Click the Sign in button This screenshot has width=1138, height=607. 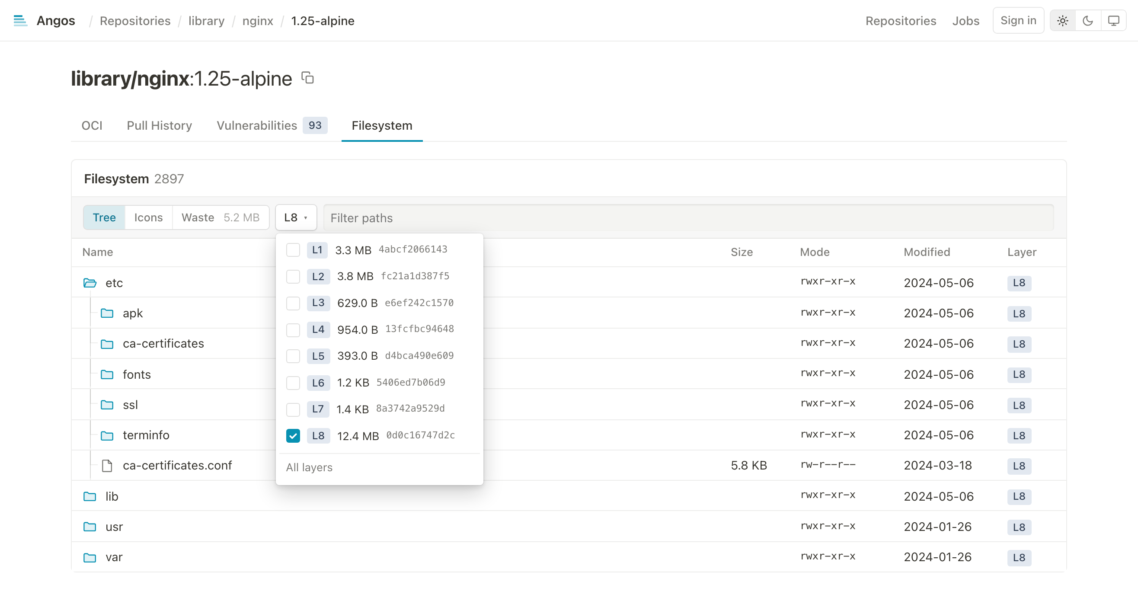point(1018,20)
